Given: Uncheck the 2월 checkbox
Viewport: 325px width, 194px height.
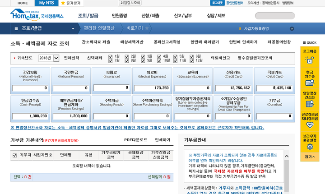Looking at the screenshot, I should (x=127, y=56).
